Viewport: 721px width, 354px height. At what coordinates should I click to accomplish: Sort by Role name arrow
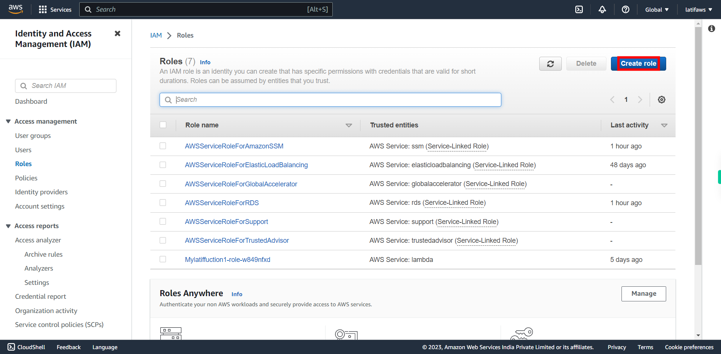coord(349,126)
